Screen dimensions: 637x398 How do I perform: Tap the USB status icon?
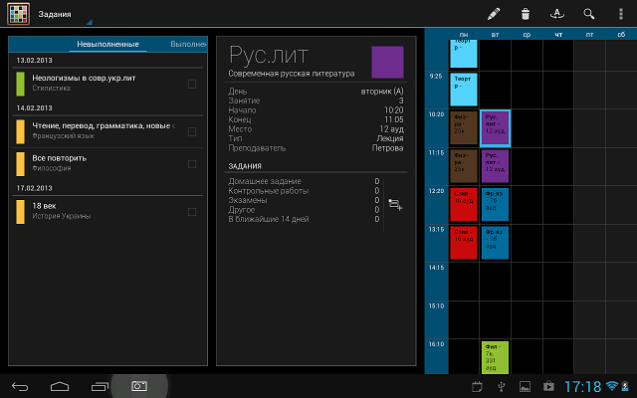[x=502, y=387]
